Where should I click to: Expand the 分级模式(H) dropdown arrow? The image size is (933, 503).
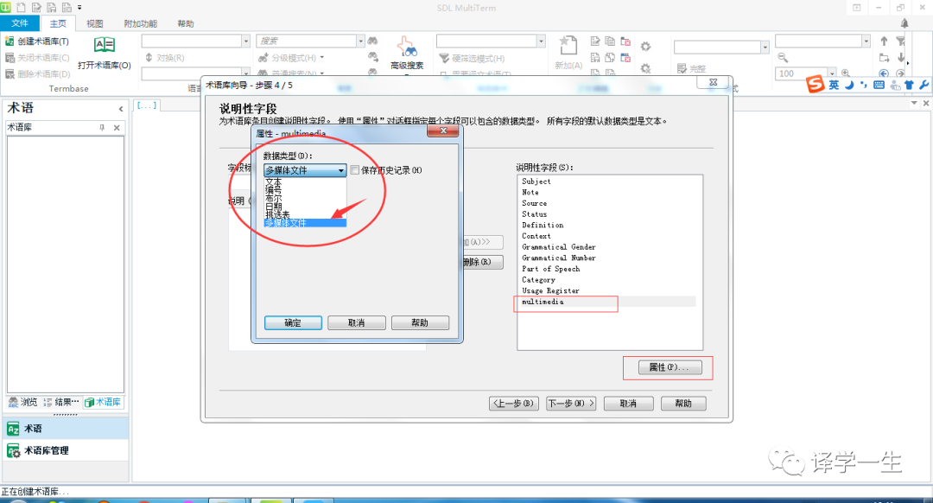click(x=322, y=58)
